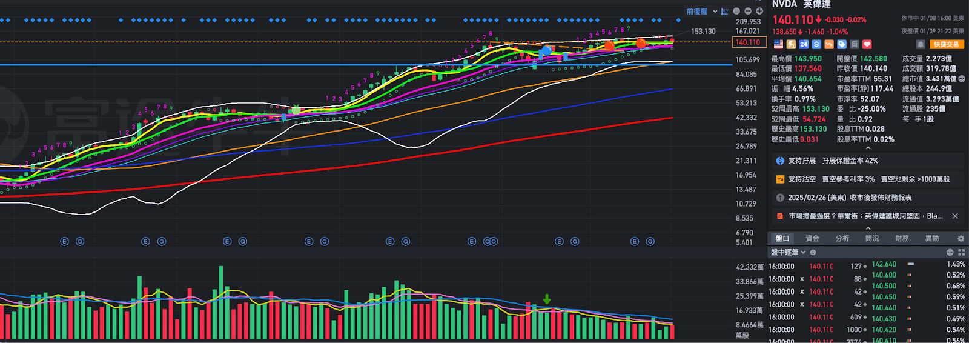
Task: Click the blue price tag icon
Action: click(842, 44)
